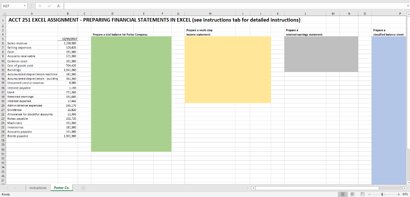Select row 1 header
This screenshot has height=197, width=410.
pyautogui.click(x=2, y=20)
